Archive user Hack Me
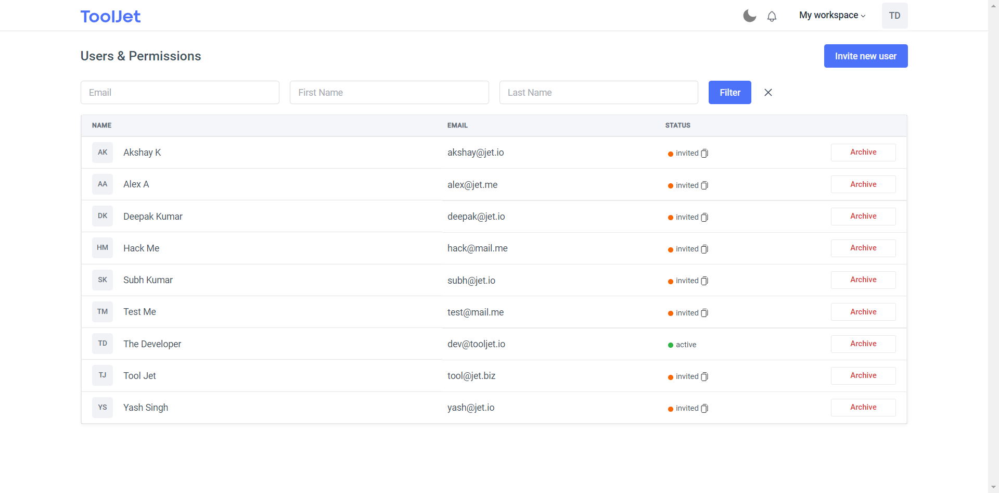Screen dimensions: 999x493 (x=863, y=248)
